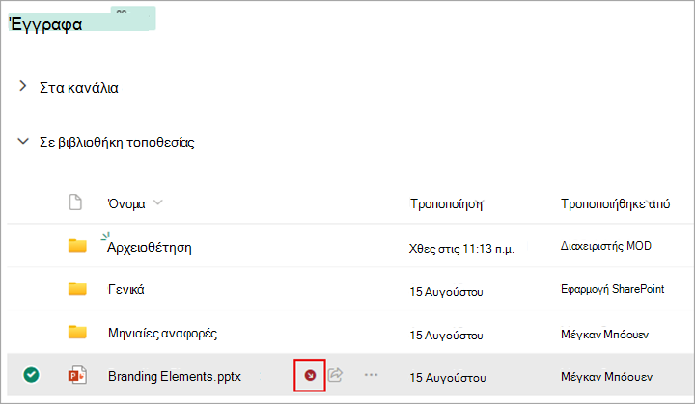Click the red checked-out status icon
Viewport: 695px width, 404px height.
(310, 376)
